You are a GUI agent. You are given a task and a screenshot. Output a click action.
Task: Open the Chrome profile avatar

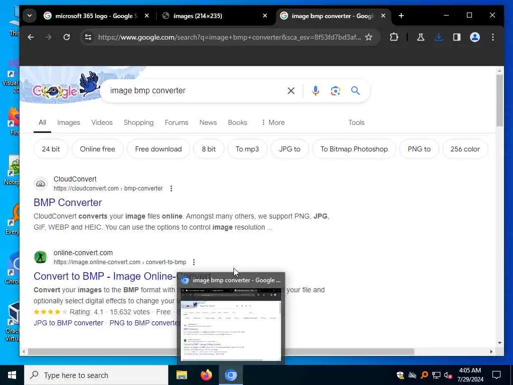475,37
